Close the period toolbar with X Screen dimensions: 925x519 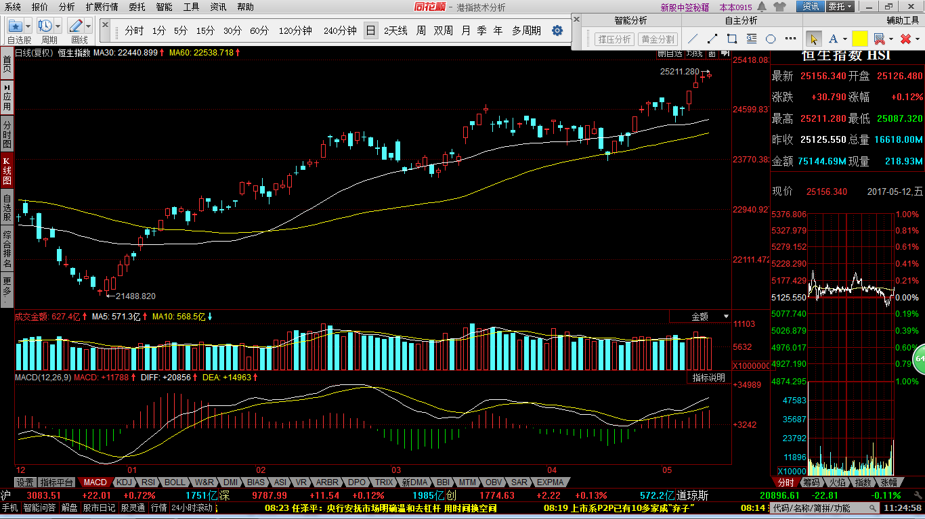(105, 24)
